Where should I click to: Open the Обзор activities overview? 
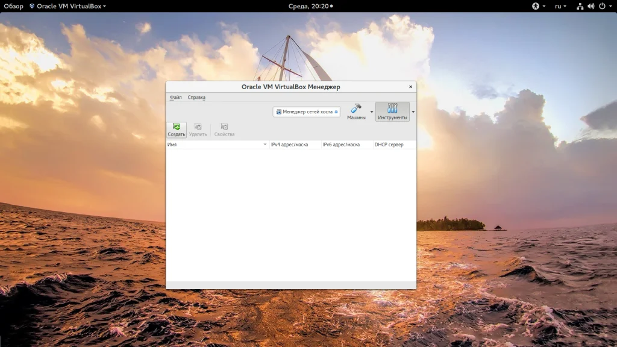[13, 6]
